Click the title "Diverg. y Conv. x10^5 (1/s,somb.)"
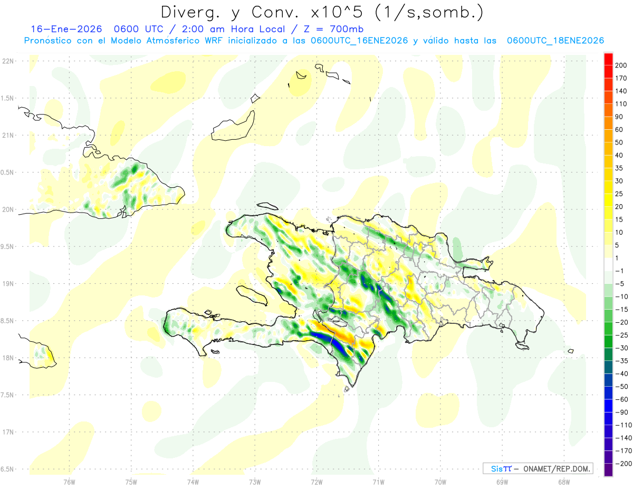This screenshot has width=633, height=489. click(321, 13)
